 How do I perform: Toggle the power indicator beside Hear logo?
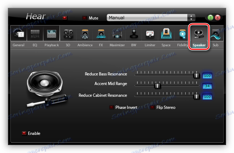[65, 18]
